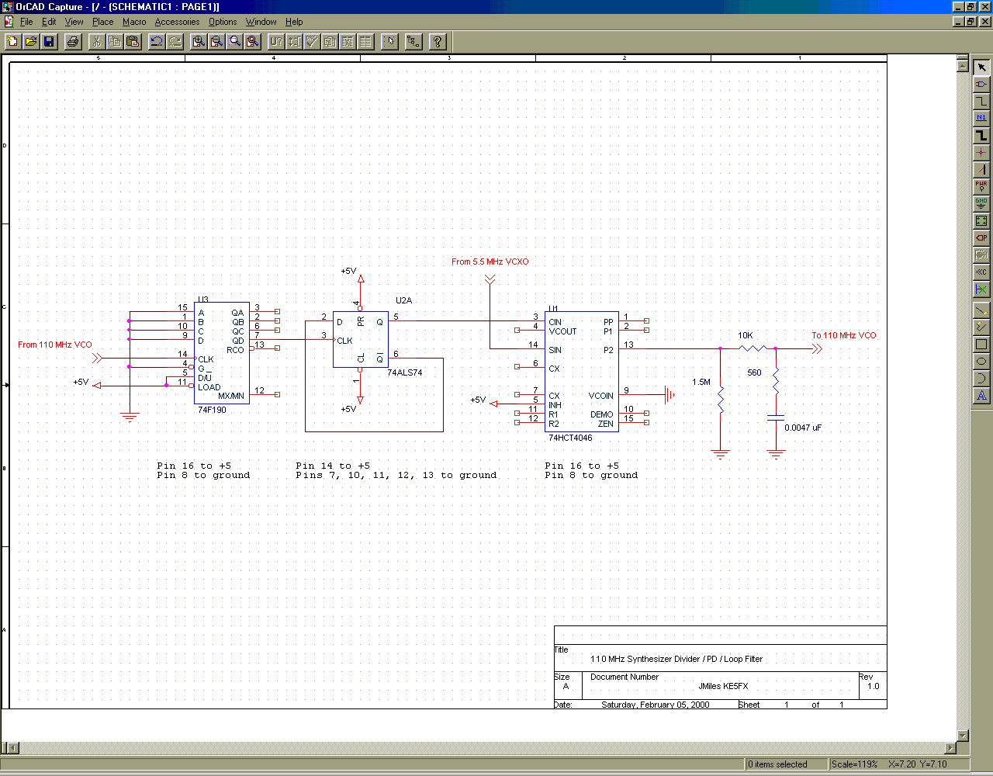Open the Bill of Materials toolbar icon

coord(365,41)
